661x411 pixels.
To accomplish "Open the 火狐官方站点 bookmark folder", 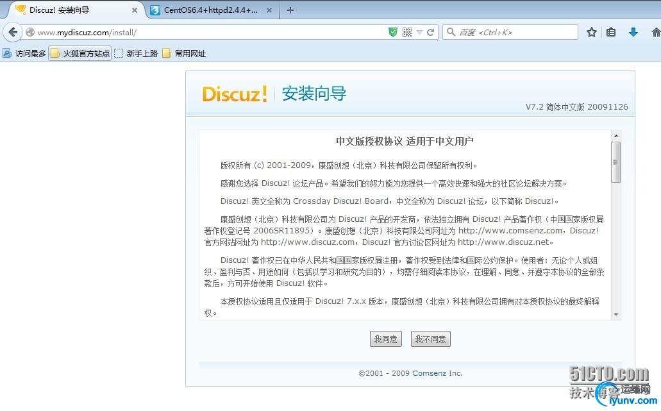I will point(80,53).
